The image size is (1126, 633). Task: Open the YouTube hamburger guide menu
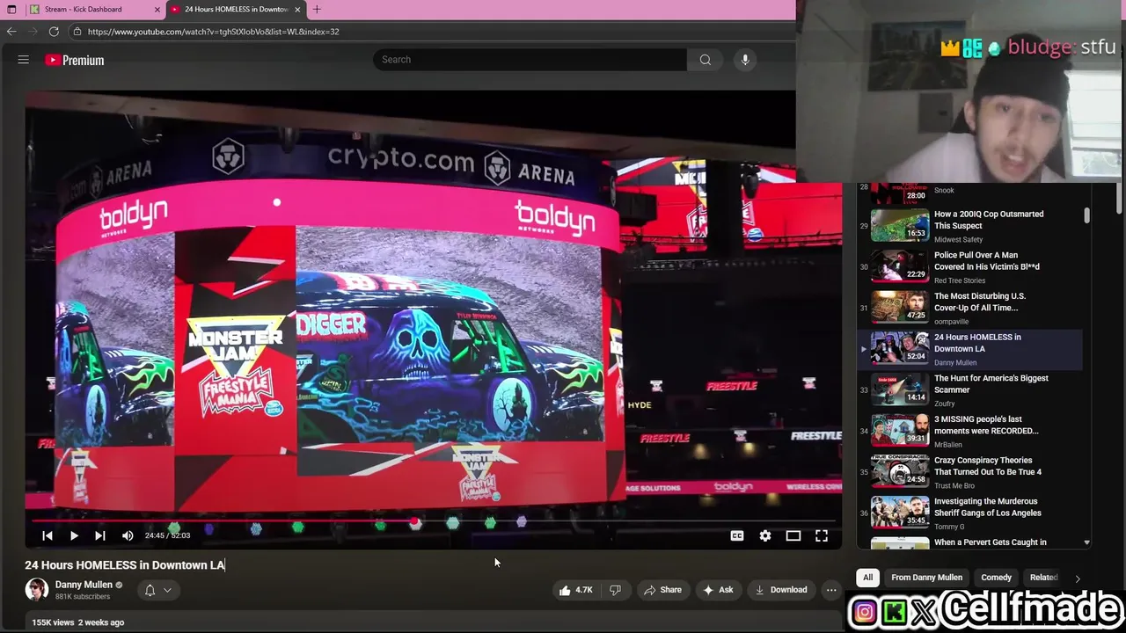(x=24, y=60)
